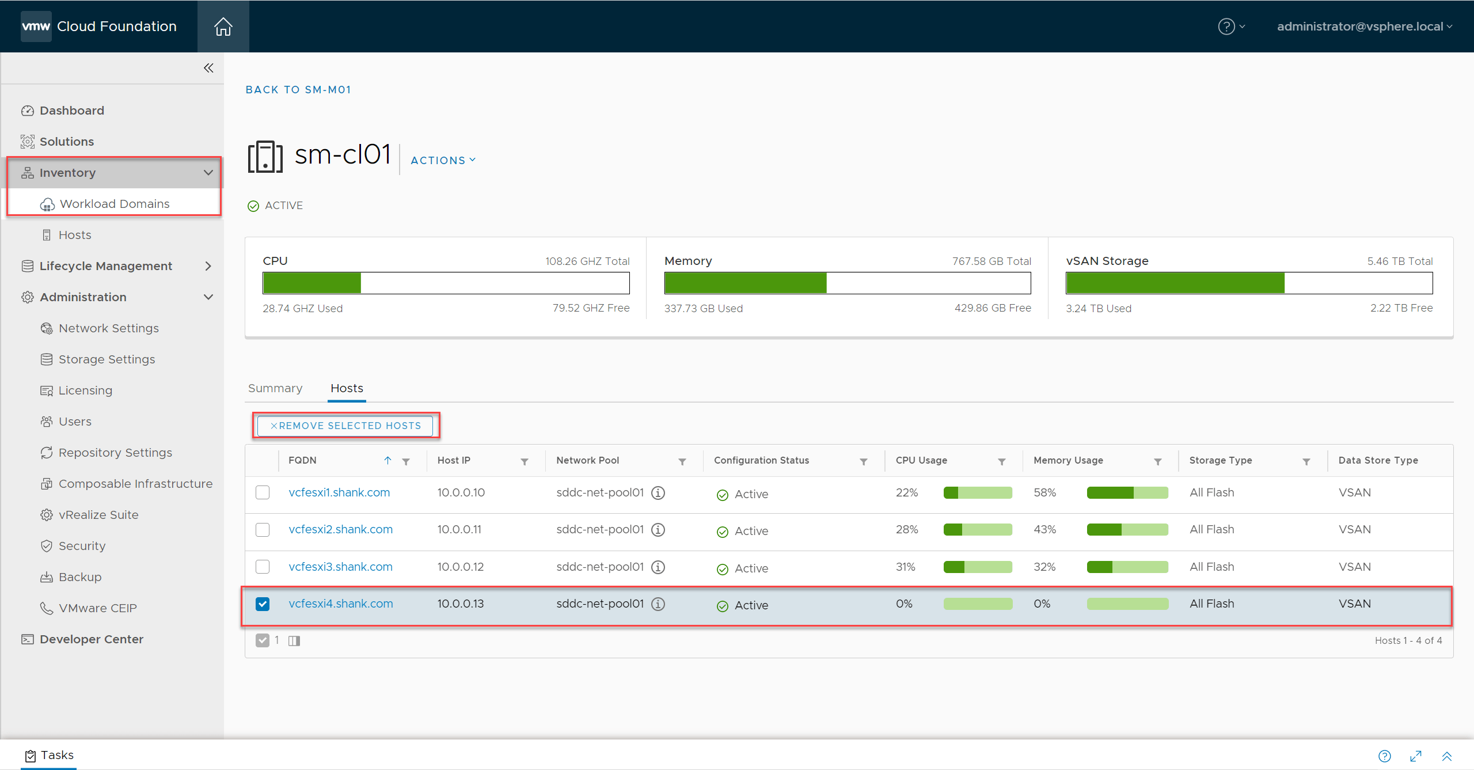This screenshot has height=770, width=1474.
Task: Open the help question-mark menu in header
Action: 1231,26
